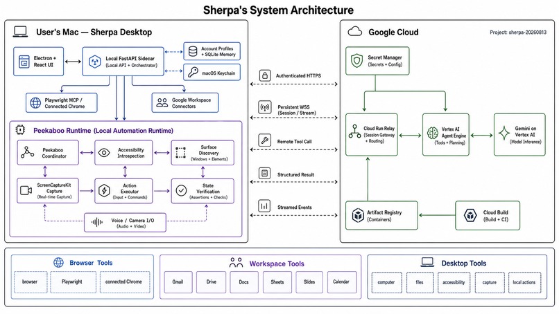The width and height of the screenshot is (559, 314).
Task: Click the cloud icon beside Google Cloud heading
Action: pyautogui.click(x=354, y=32)
